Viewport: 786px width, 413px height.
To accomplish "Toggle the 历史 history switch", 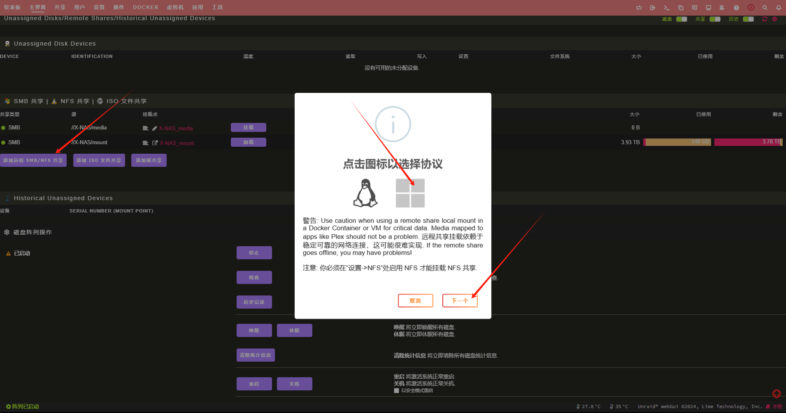I will pos(748,19).
